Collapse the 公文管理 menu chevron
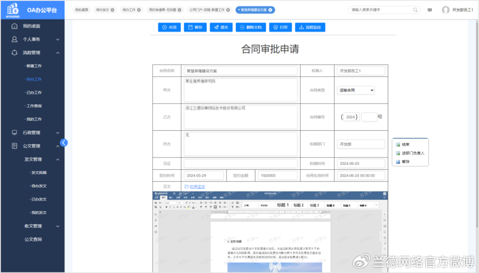This screenshot has height=273, width=479. 58,146
